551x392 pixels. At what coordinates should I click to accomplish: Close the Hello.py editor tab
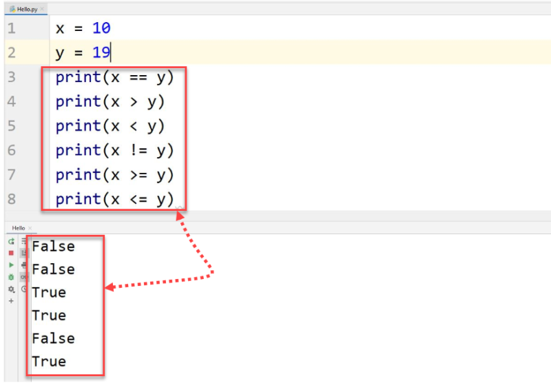coord(42,9)
